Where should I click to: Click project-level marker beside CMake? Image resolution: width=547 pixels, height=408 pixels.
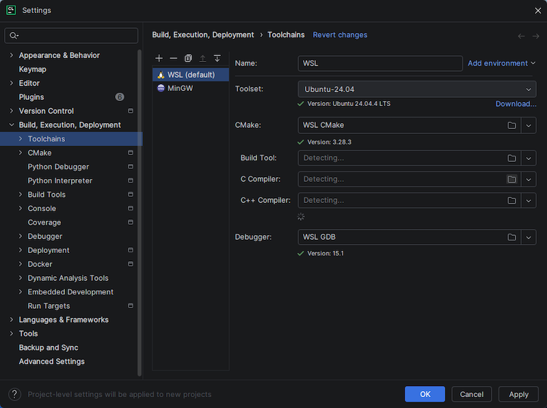[131, 152]
